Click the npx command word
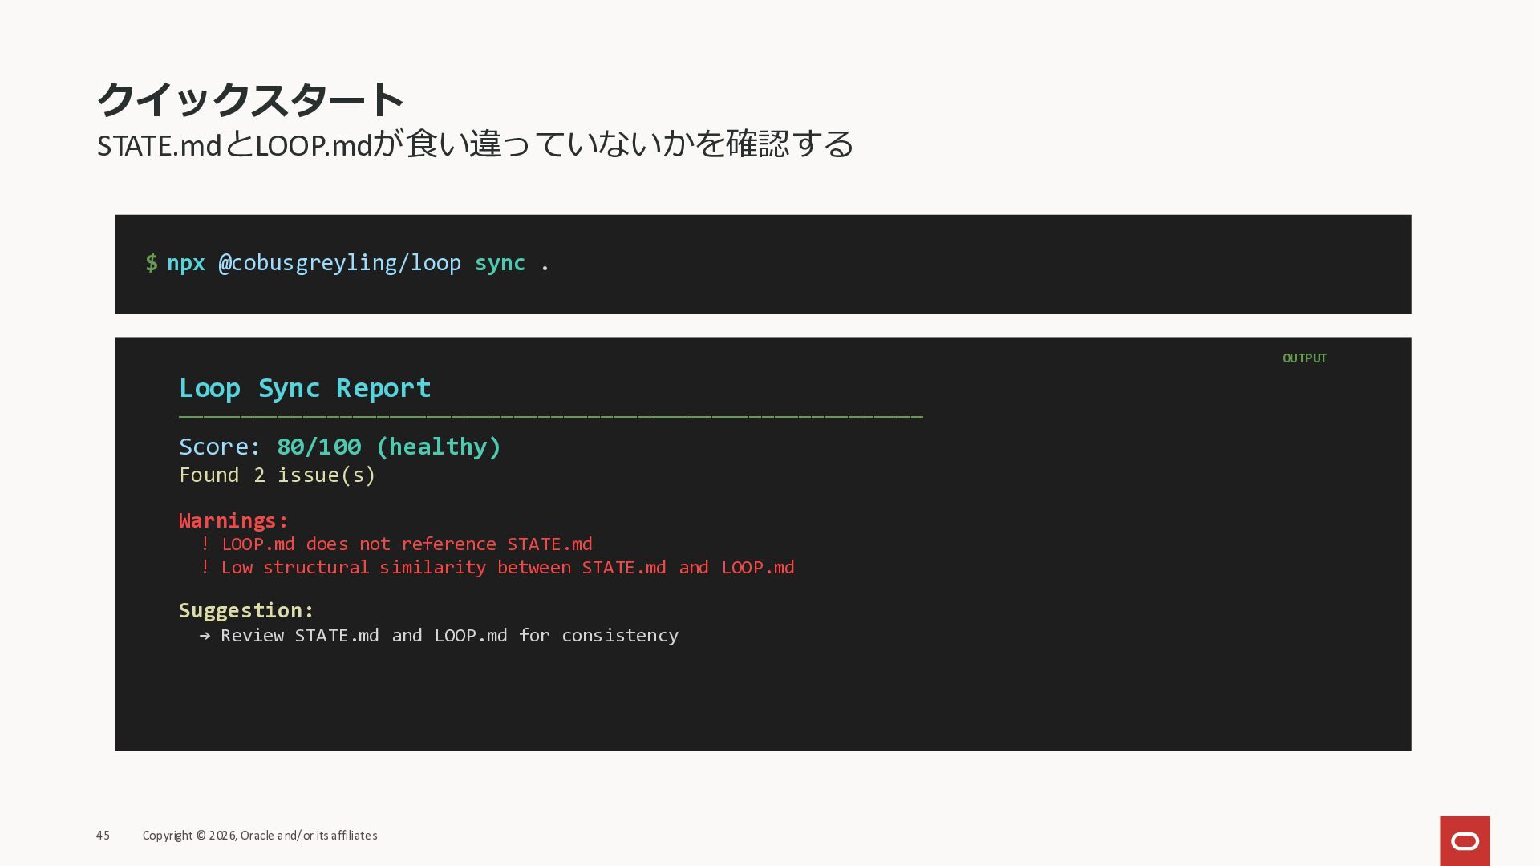This screenshot has width=1540, height=866. click(186, 263)
